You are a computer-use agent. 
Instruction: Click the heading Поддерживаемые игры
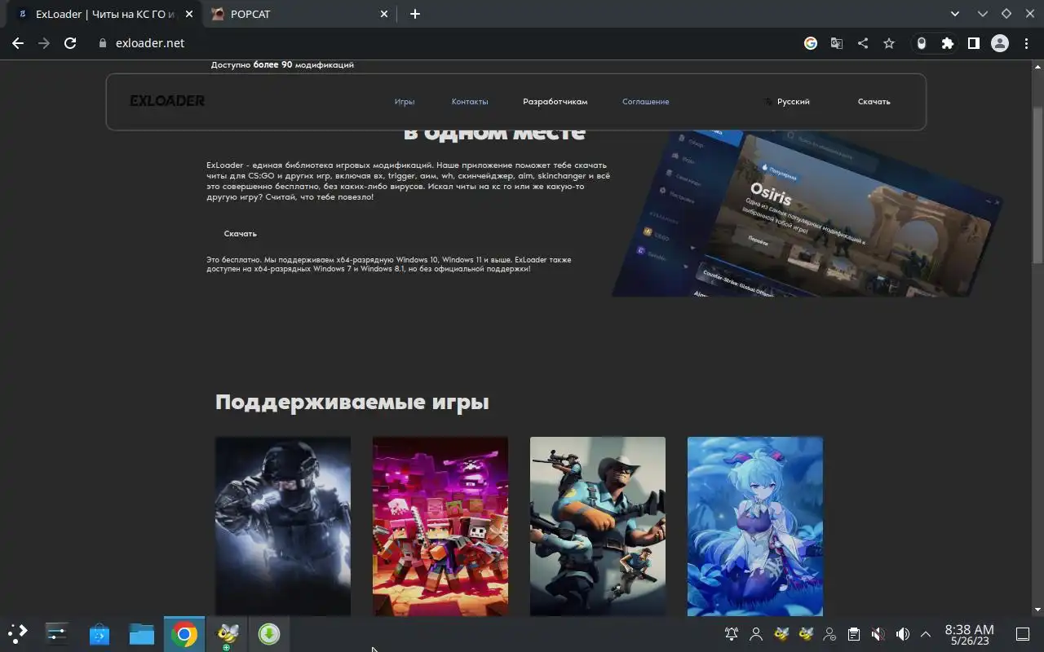tap(352, 402)
